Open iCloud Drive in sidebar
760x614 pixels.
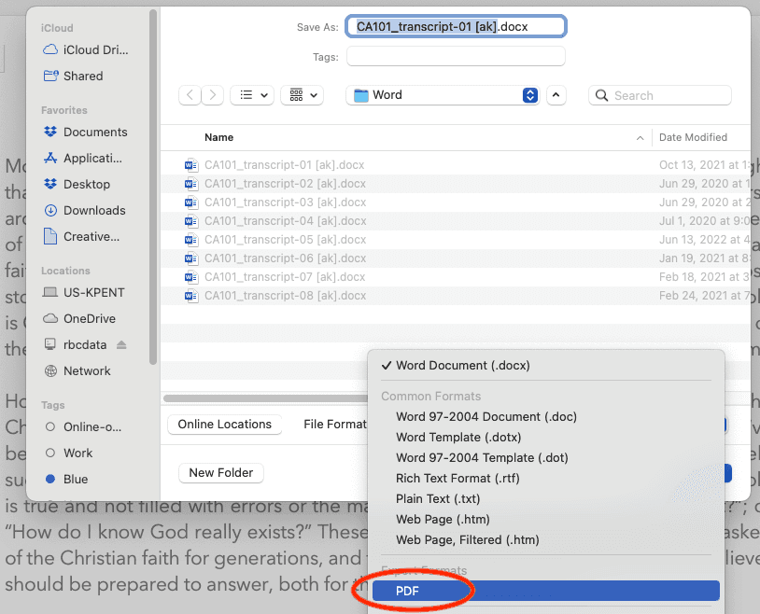(x=86, y=49)
